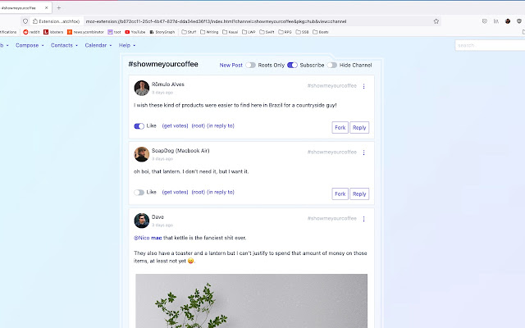Close the #showmeyourcoffee browser tab
Screen dimensions: 525x328
pos(46,7)
